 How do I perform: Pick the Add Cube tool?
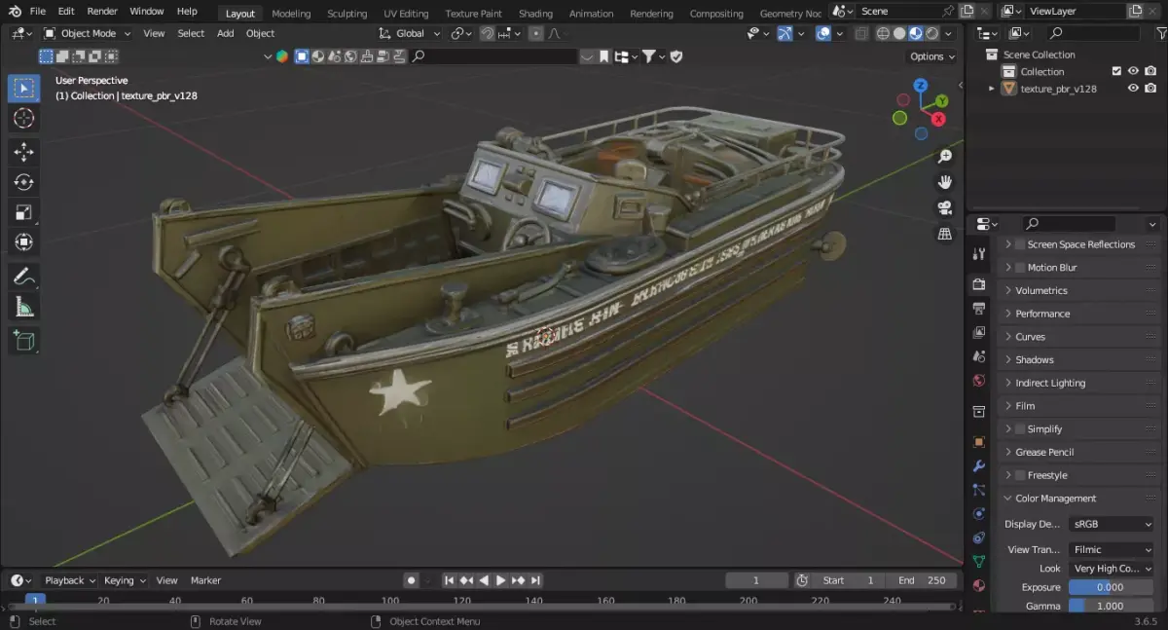point(24,341)
